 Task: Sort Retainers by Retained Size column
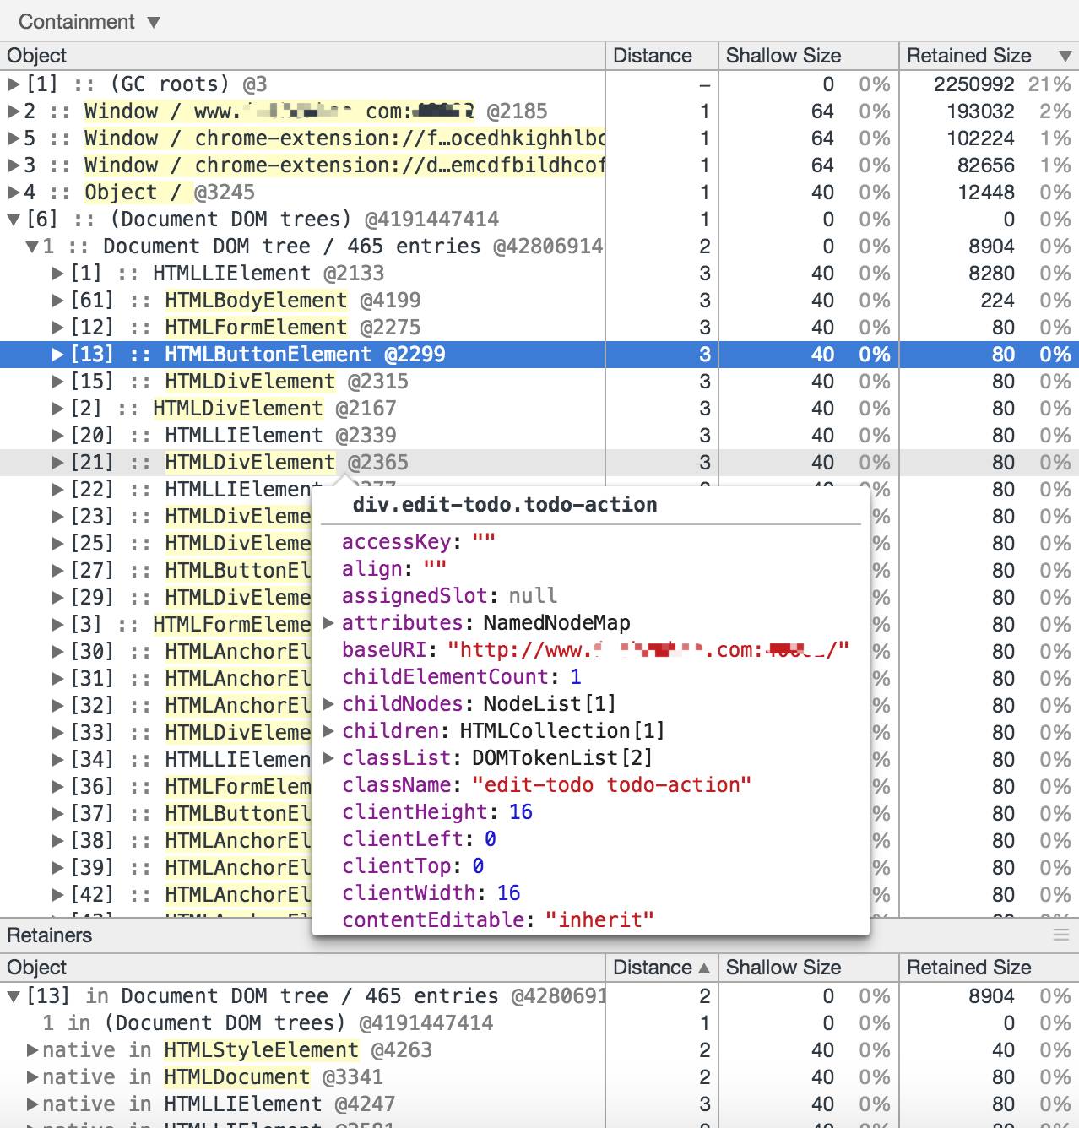989,968
